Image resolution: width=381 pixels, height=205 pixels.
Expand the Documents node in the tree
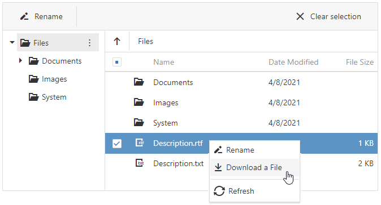pyautogui.click(x=21, y=60)
